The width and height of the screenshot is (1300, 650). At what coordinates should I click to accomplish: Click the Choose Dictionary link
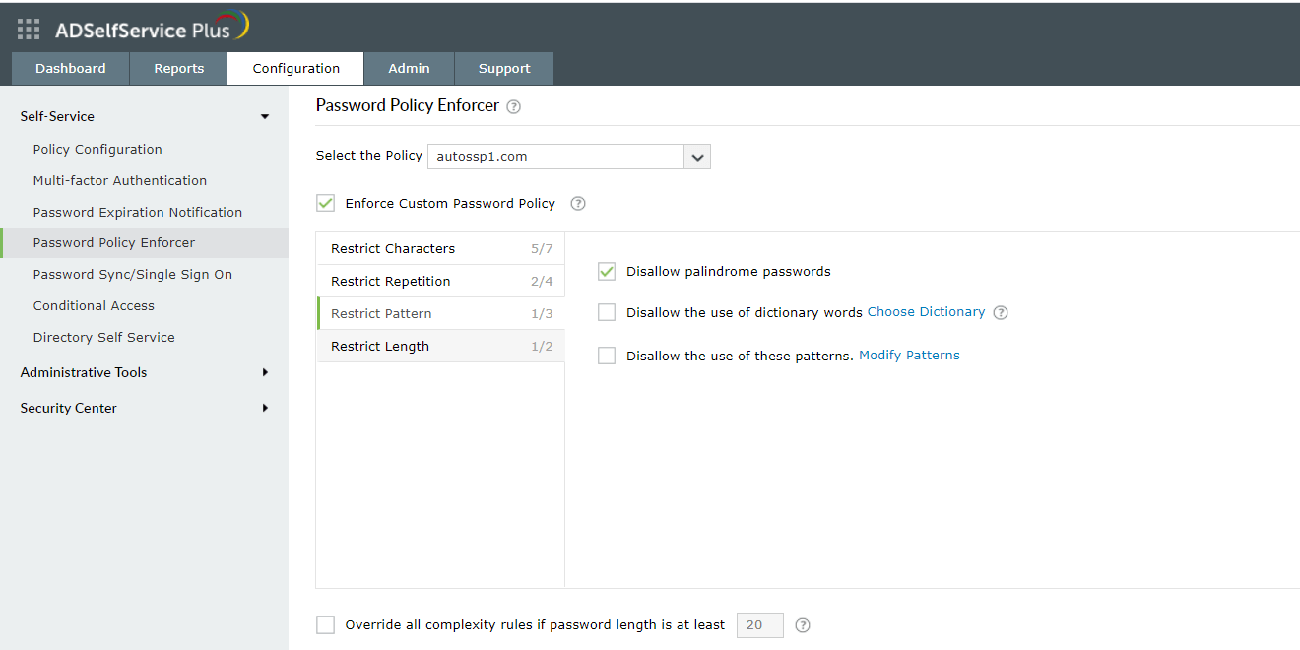[x=926, y=312]
